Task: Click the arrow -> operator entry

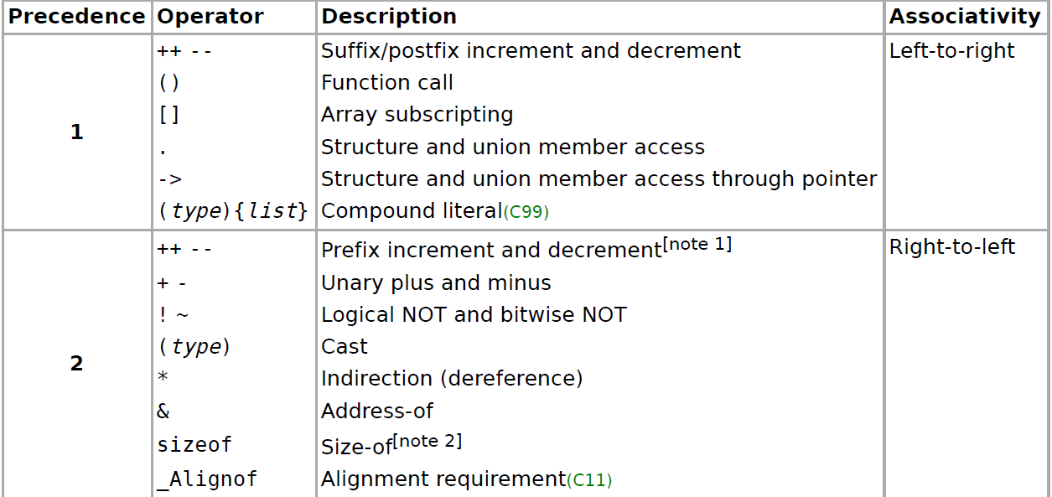Action: [x=170, y=179]
